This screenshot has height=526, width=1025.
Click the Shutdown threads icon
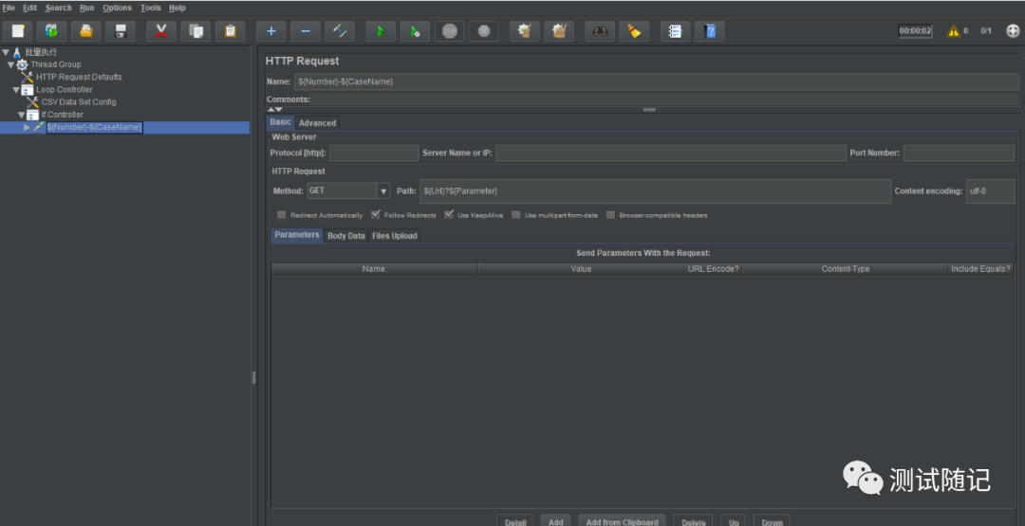pyautogui.click(x=484, y=30)
